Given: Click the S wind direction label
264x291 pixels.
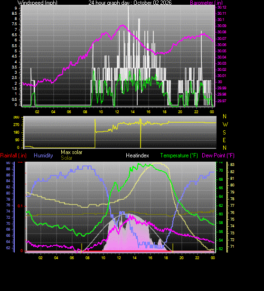Looking at the screenshot, I should pos(225,133).
